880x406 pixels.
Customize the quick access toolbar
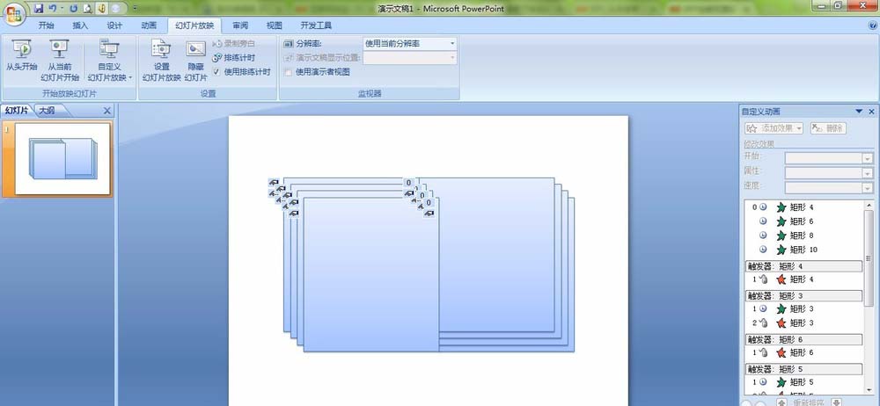coord(135,9)
